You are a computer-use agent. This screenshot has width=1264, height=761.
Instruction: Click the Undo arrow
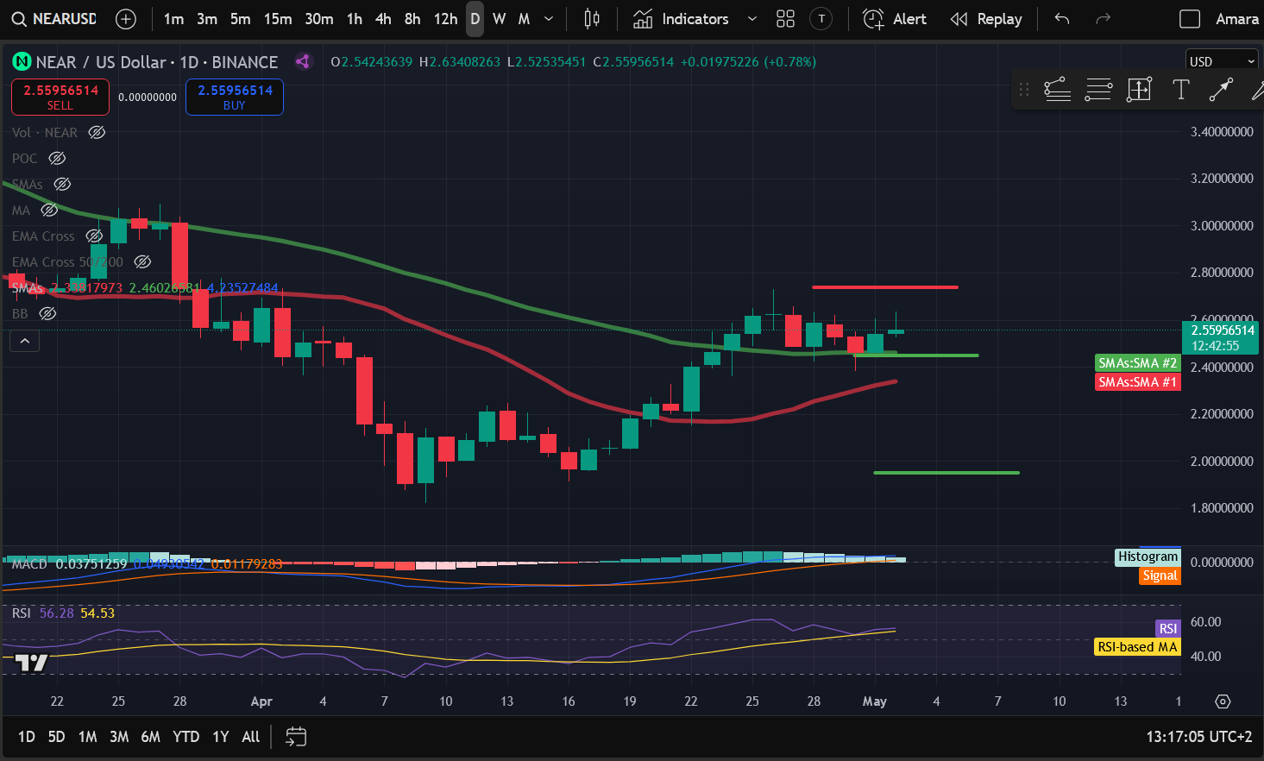[x=1062, y=19]
